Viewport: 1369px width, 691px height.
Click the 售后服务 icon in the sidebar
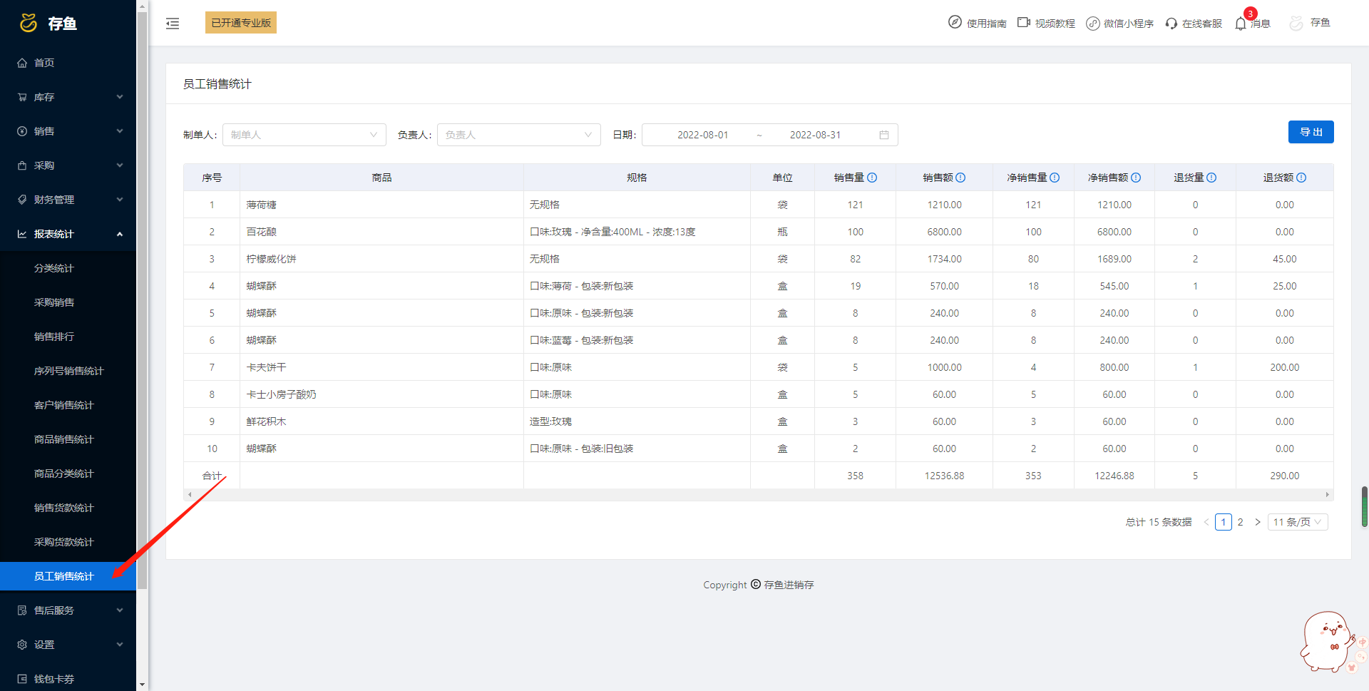tap(22, 610)
